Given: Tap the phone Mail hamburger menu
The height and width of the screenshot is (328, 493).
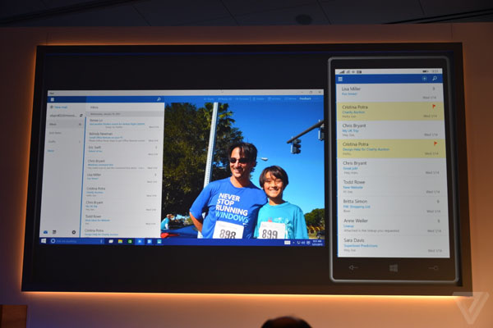Looking at the screenshot, I should click(x=340, y=79).
